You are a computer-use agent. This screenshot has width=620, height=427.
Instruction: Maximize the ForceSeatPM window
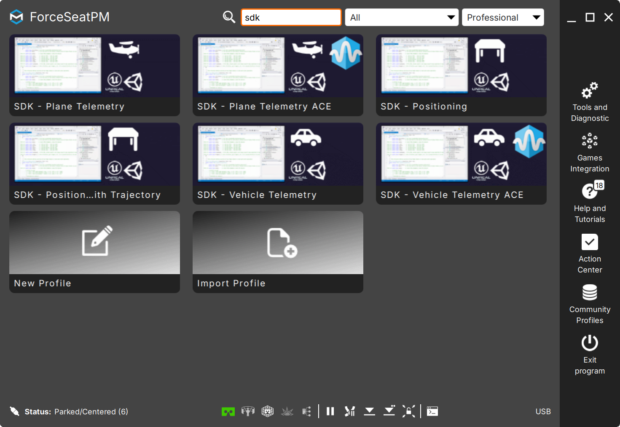[590, 17]
